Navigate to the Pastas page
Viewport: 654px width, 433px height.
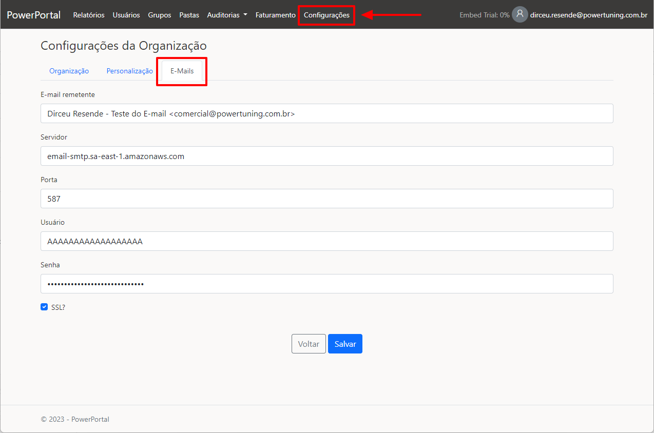(189, 15)
